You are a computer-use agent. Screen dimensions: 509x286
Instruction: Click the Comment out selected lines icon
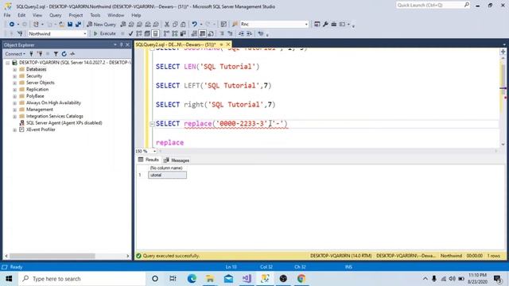pos(222,33)
